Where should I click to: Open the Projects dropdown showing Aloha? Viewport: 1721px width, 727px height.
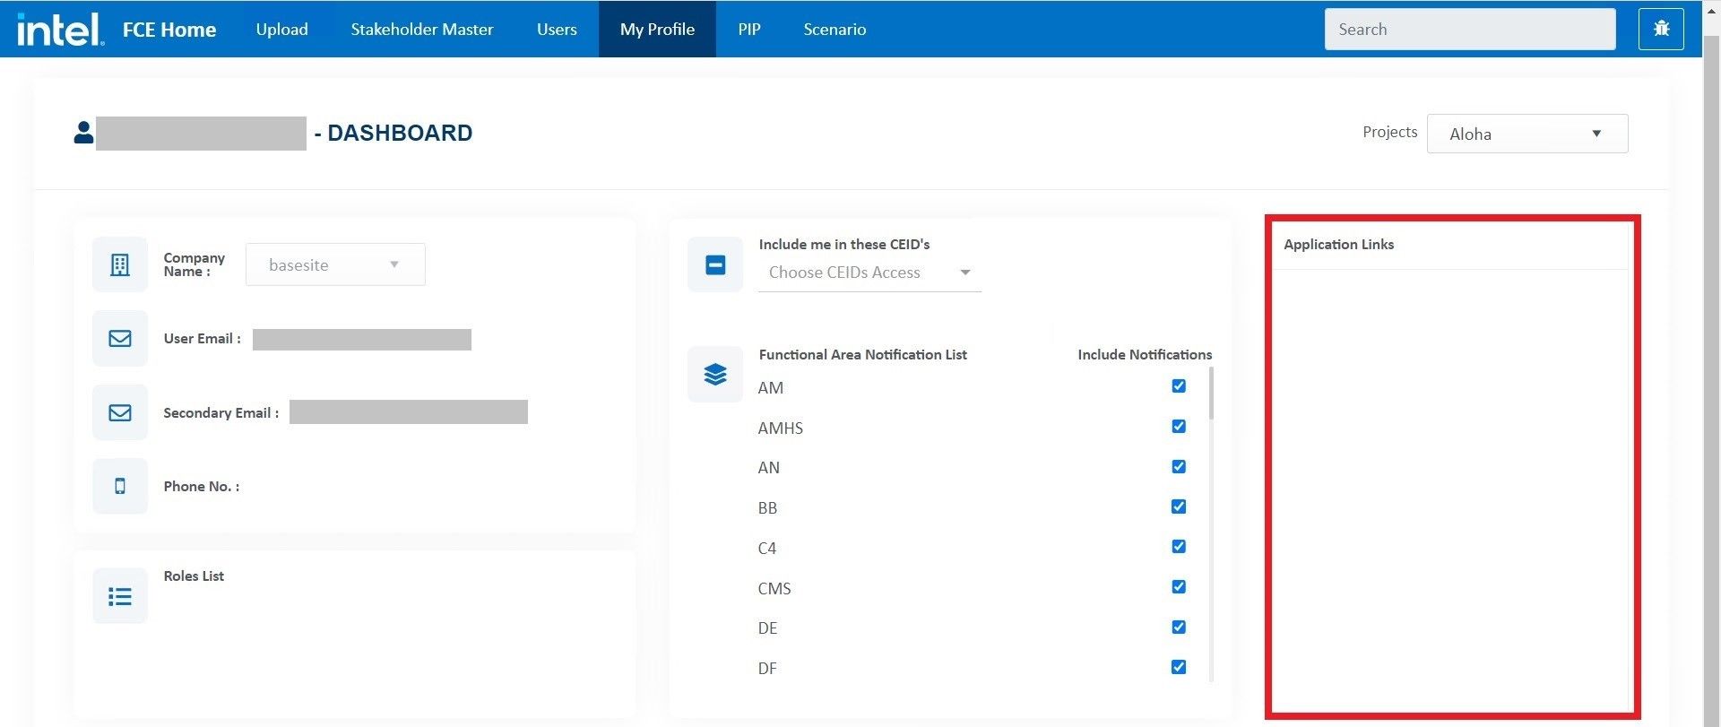[x=1526, y=134]
